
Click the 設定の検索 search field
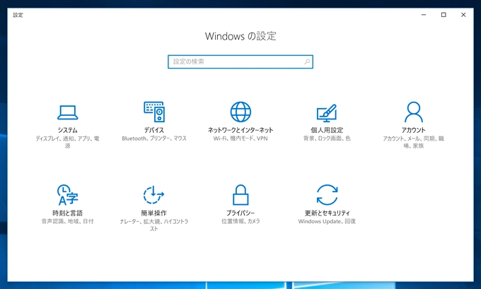(x=240, y=61)
